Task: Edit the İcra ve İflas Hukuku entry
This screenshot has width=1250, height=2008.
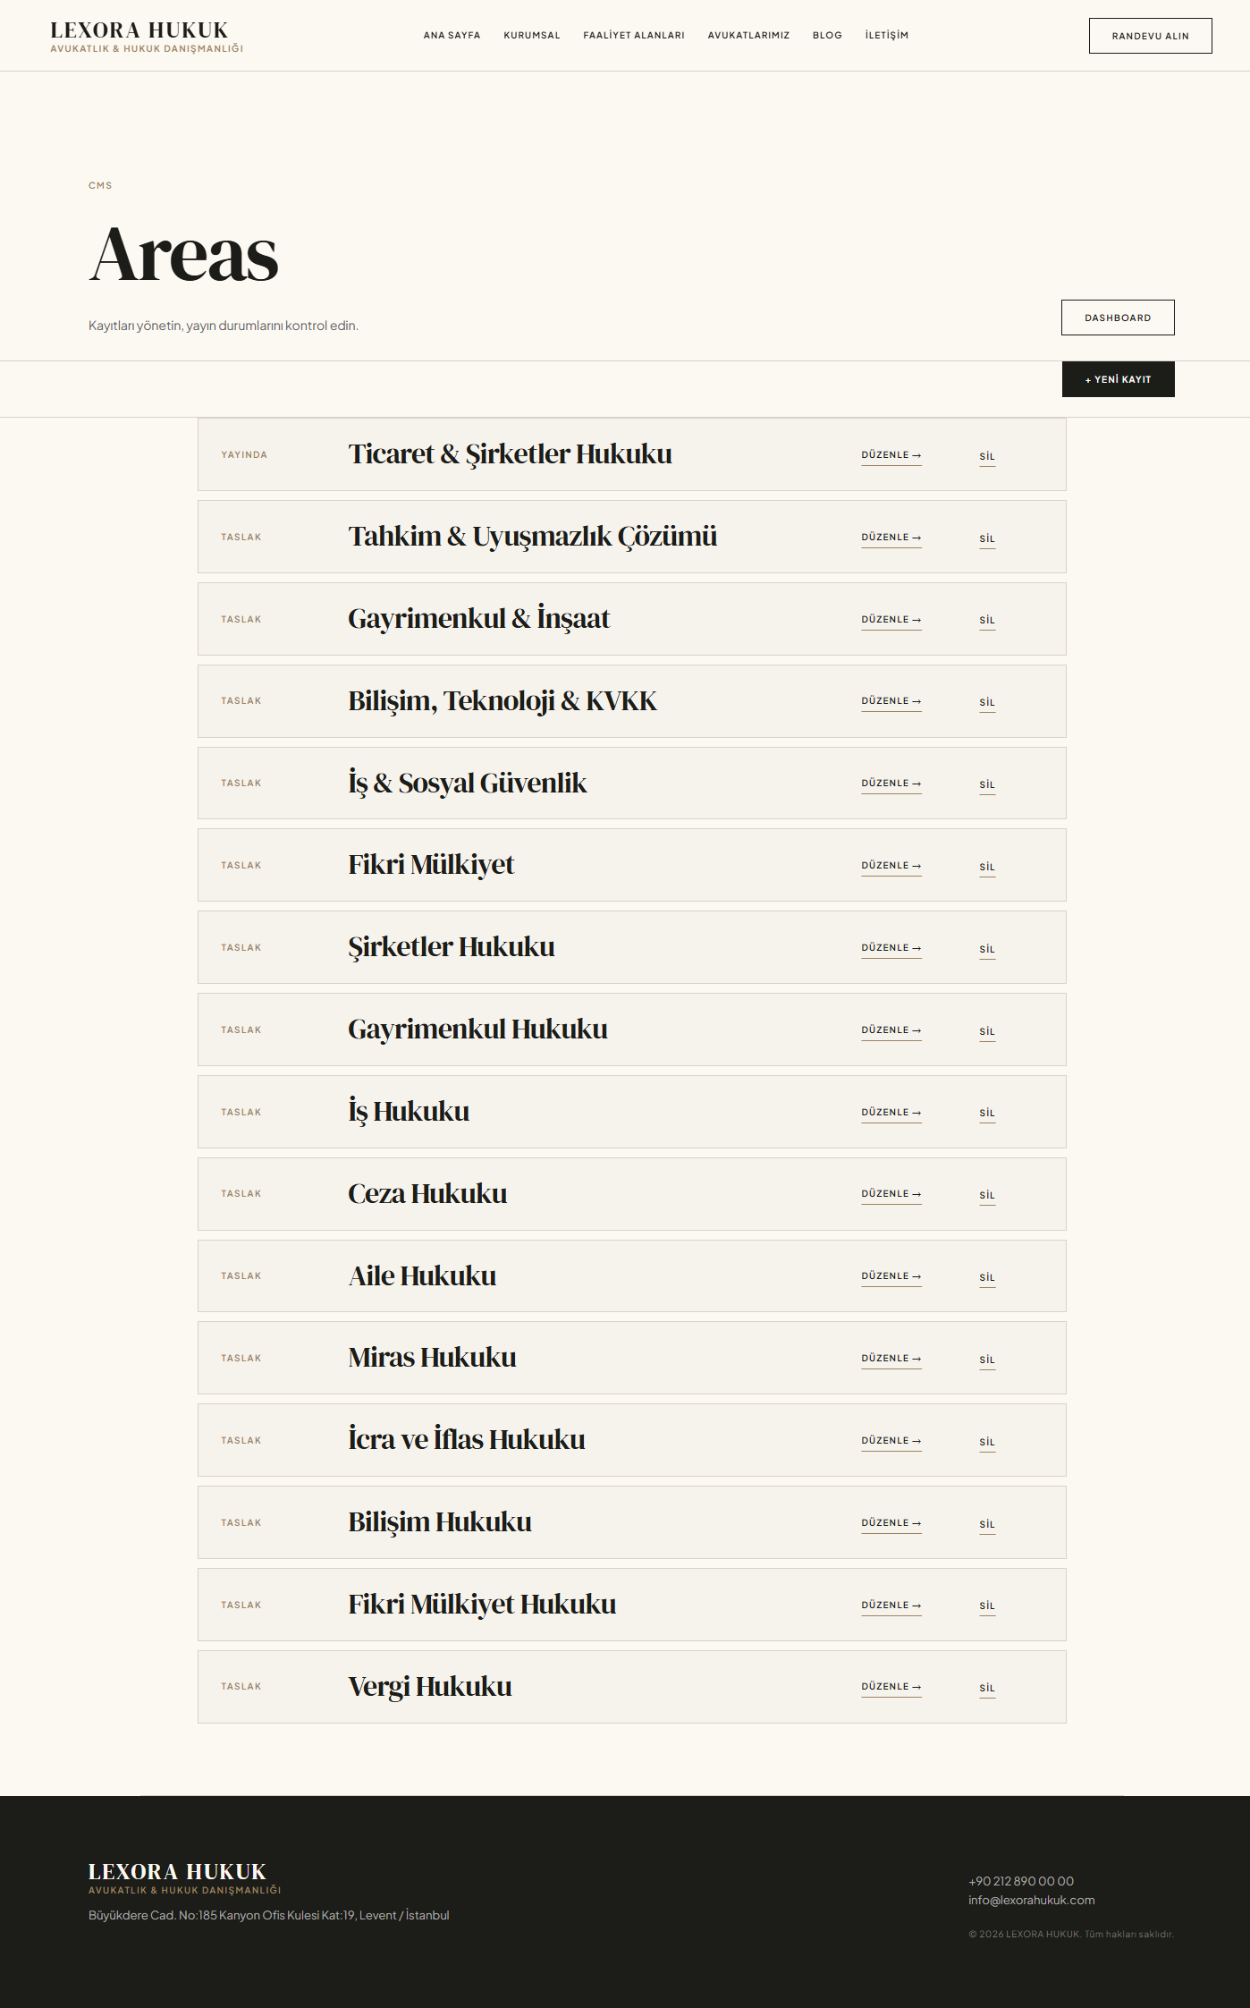Action: [x=891, y=1441]
